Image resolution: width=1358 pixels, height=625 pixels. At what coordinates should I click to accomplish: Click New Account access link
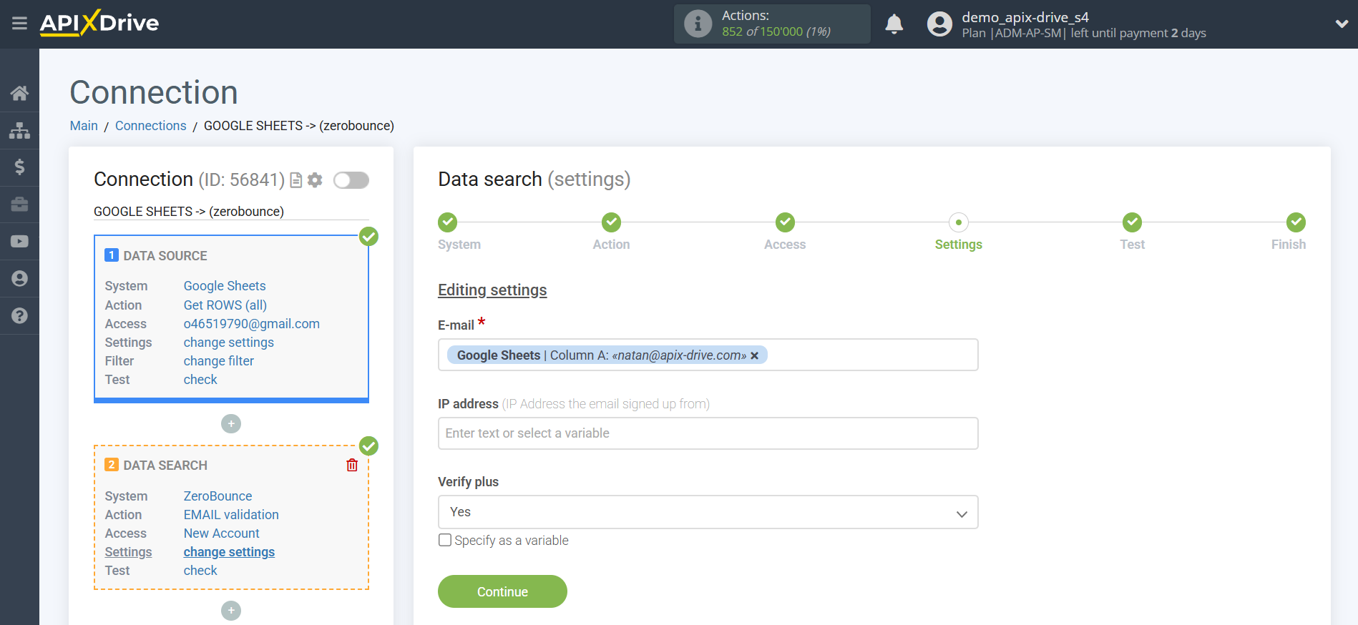pos(222,533)
